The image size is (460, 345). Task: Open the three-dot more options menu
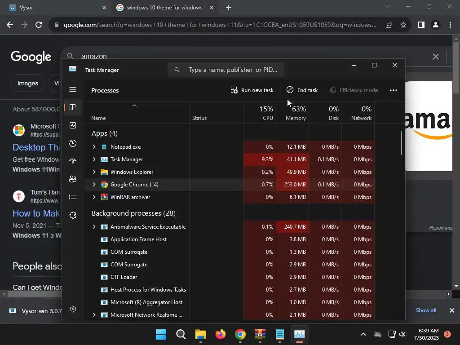pos(394,90)
